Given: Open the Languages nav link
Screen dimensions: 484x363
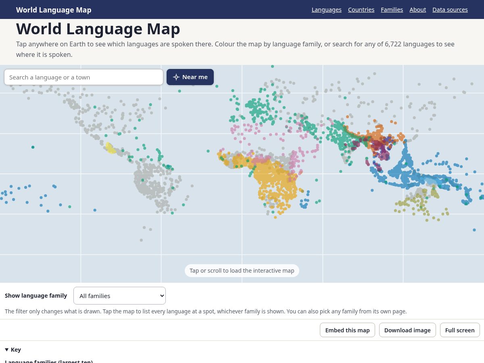Looking at the screenshot, I should pos(327,10).
